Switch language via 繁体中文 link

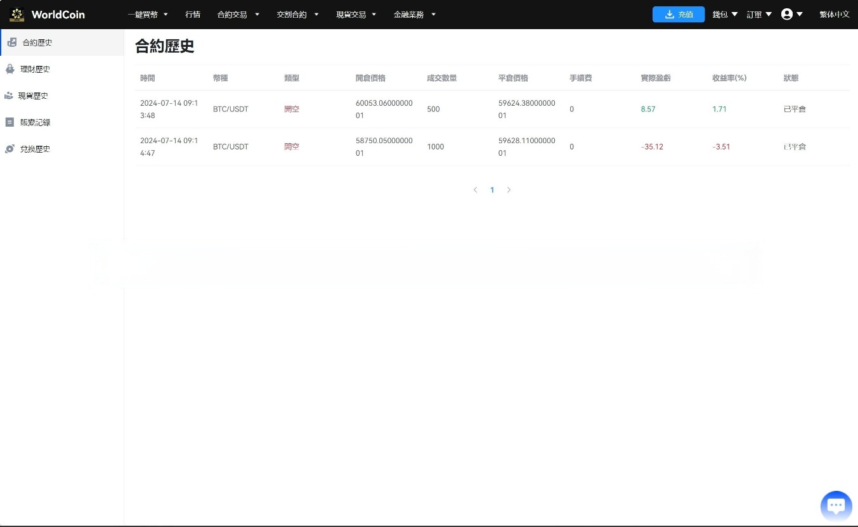pyautogui.click(x=834, y=14)
